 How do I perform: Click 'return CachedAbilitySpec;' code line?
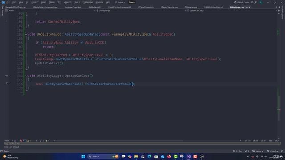click(x=58, y=22)
